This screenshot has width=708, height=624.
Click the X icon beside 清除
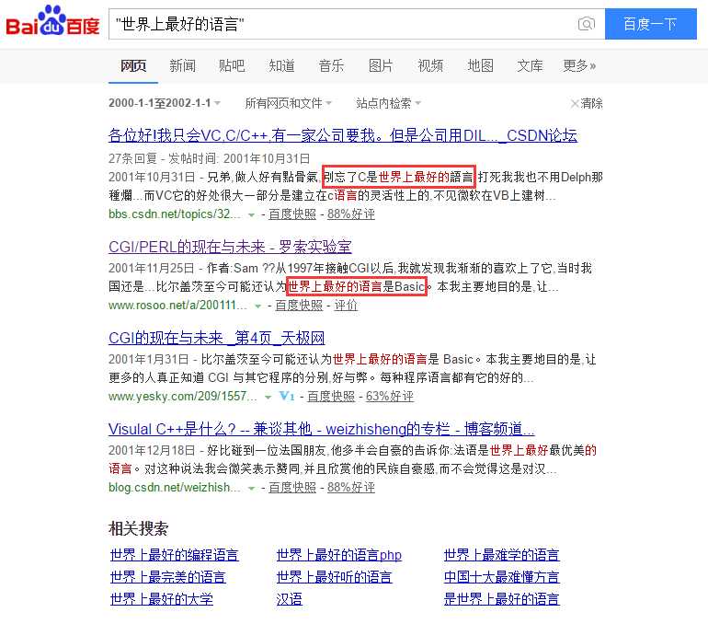tap(575, 103)
